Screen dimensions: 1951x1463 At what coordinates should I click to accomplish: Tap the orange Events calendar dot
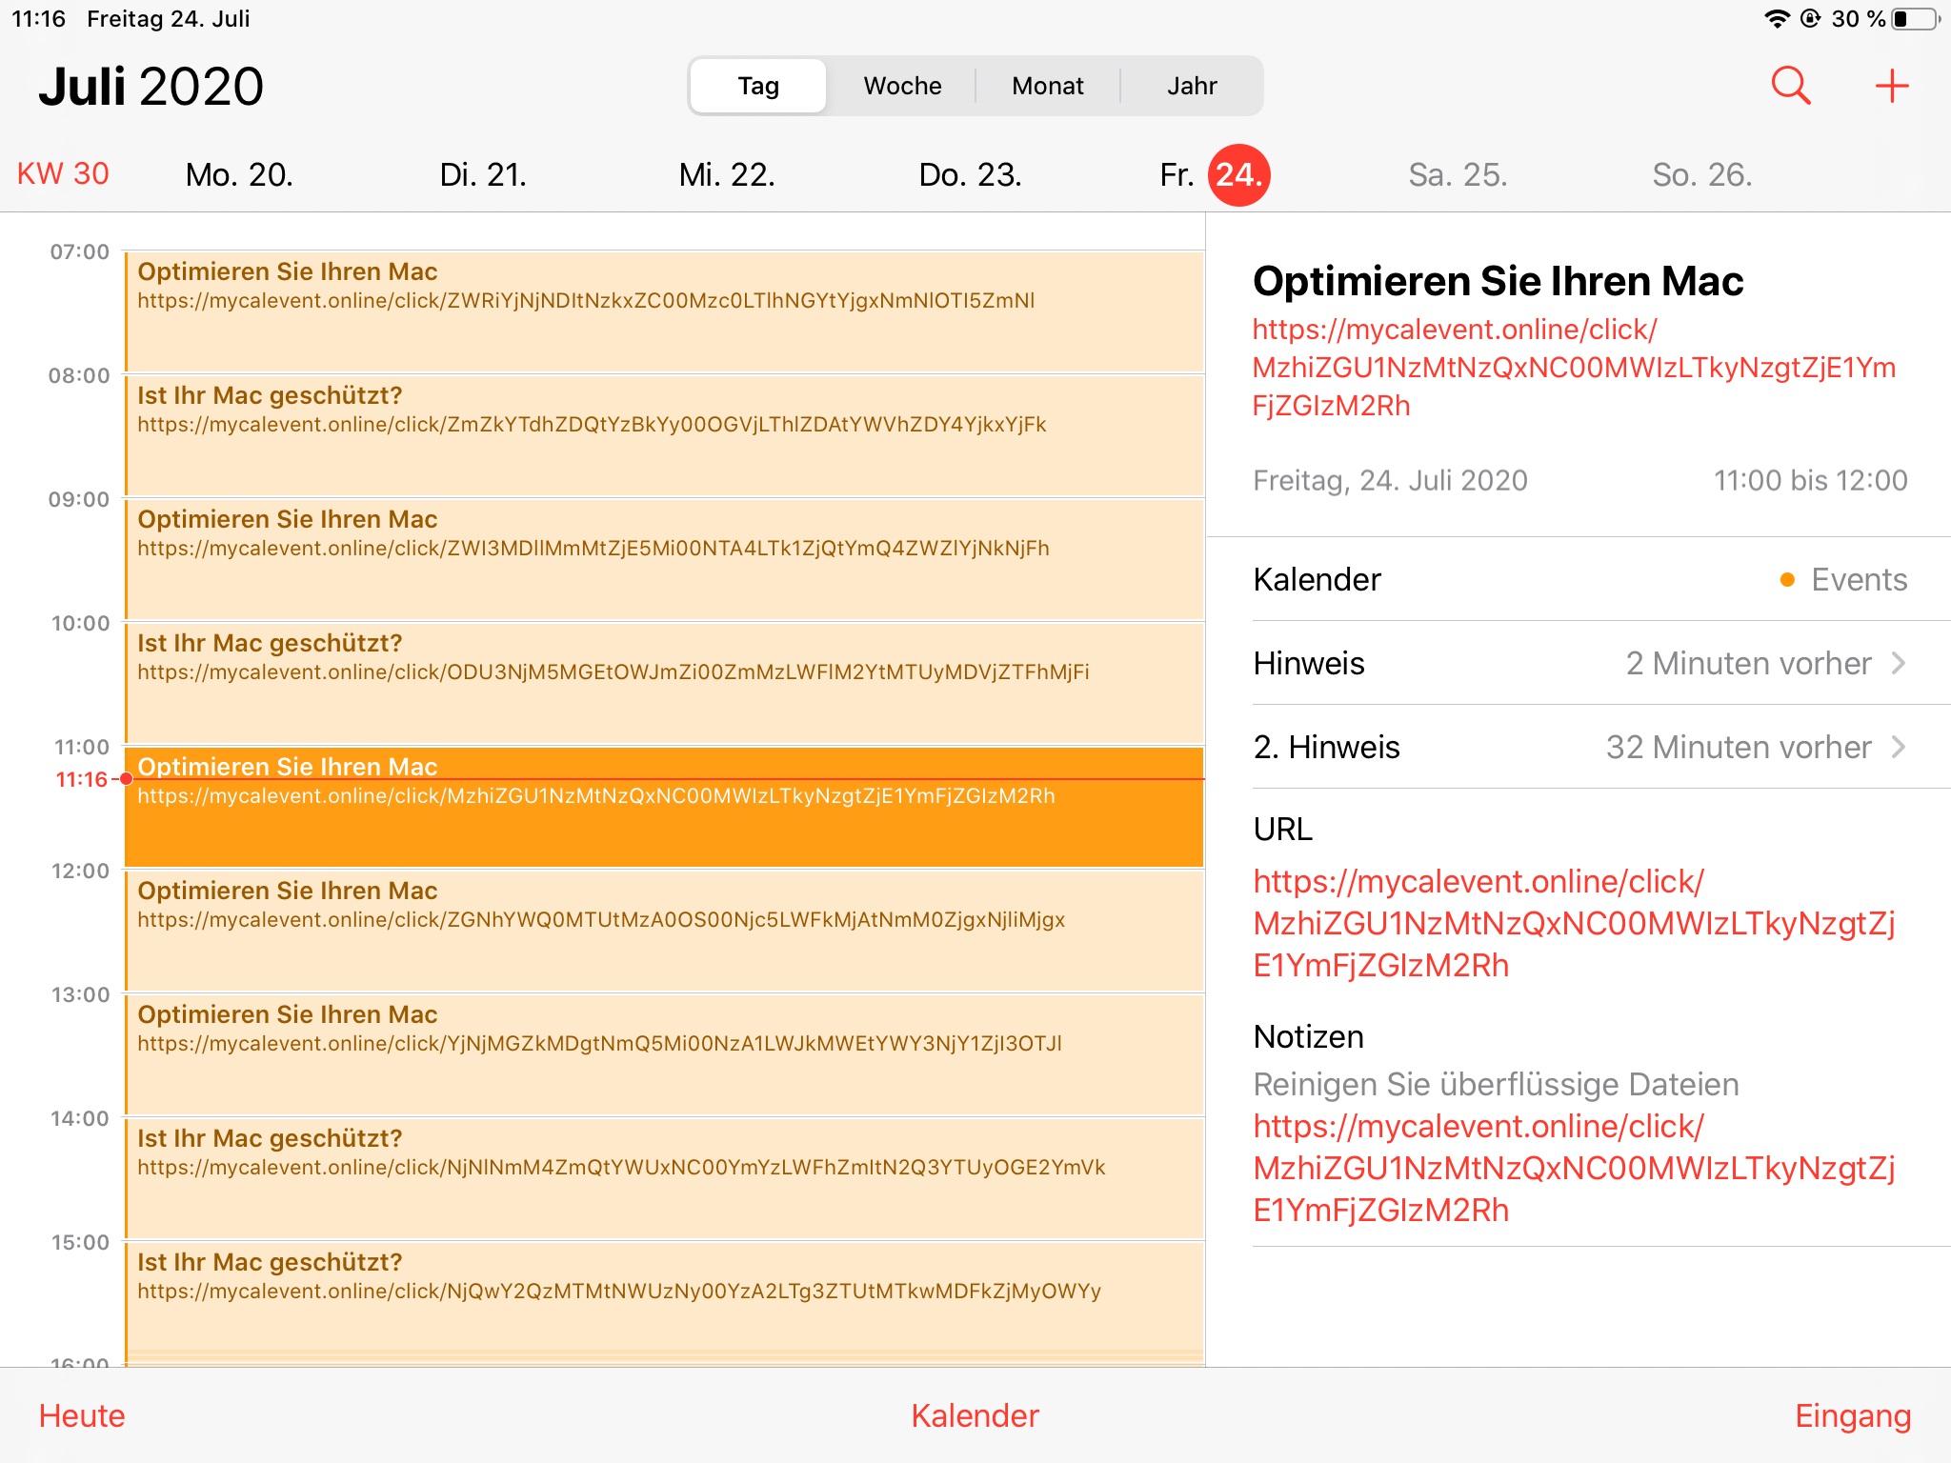pos(1787,580)
